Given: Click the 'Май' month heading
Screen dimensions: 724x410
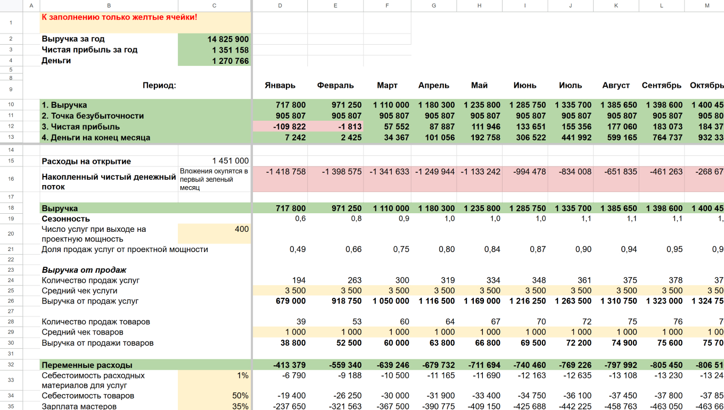Looking at the screenshot, I should point(479,85).
